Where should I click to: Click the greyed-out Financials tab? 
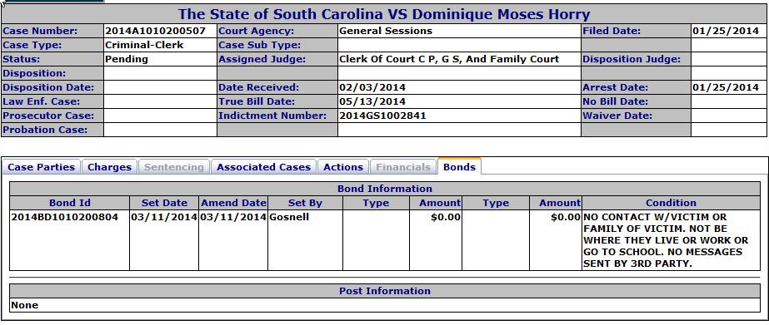coord(403,167)
